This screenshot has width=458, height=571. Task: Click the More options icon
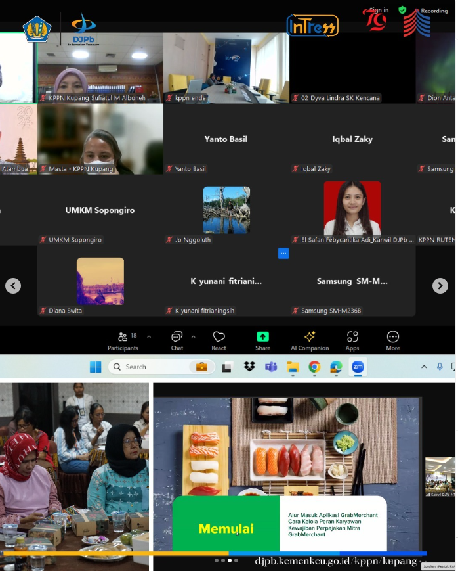(x=393, y=340)
